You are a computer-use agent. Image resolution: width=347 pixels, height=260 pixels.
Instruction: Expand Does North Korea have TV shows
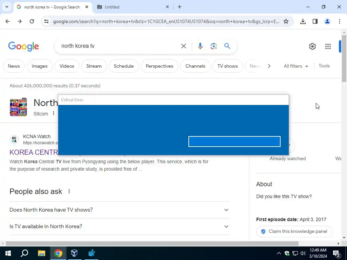point(120,210)
